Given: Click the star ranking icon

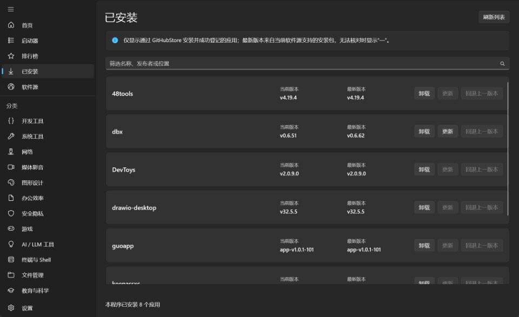Looking at the screenshot, I should 11,56.
